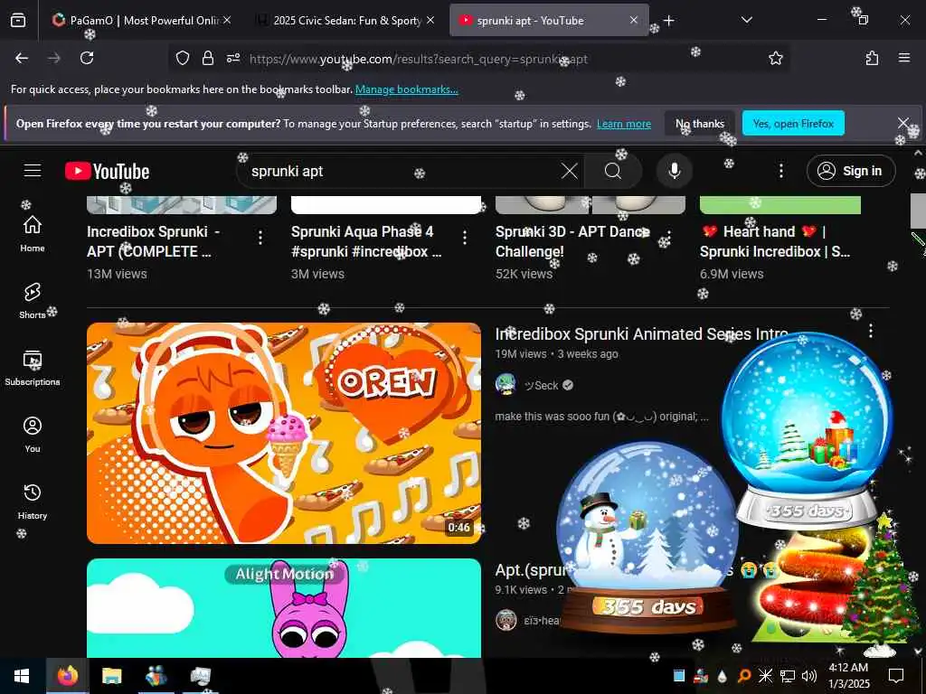
Task: Open options for Sprunki Aqua Phase 4
Action: (x=465, y=238)
